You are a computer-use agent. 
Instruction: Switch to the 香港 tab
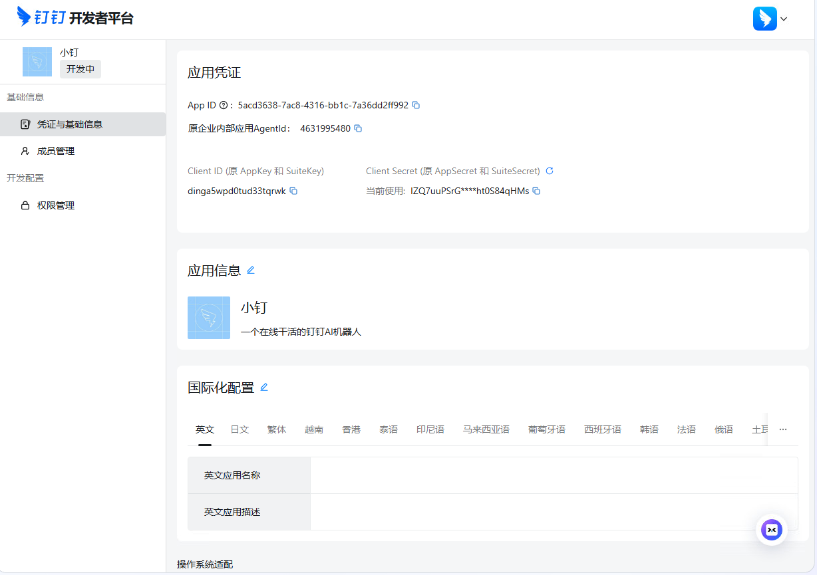351,429
